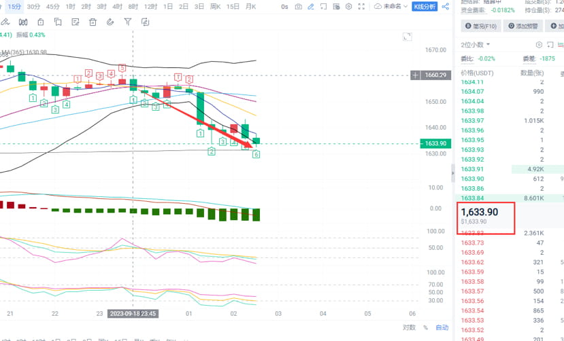Click the 1633.90 current price tag on axis
The width and height of the screenshot is (564, 341).
pyautogui.click(x=435, y=143)
